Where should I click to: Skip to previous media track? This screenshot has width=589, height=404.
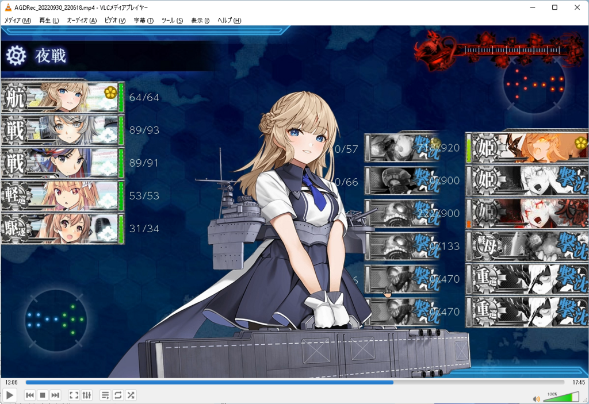(30, 395)
